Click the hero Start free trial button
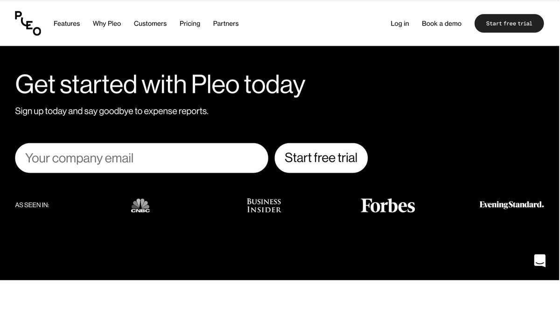Image resolution: width=560 pixels, height=315 pixels. [x=321, y=158]
